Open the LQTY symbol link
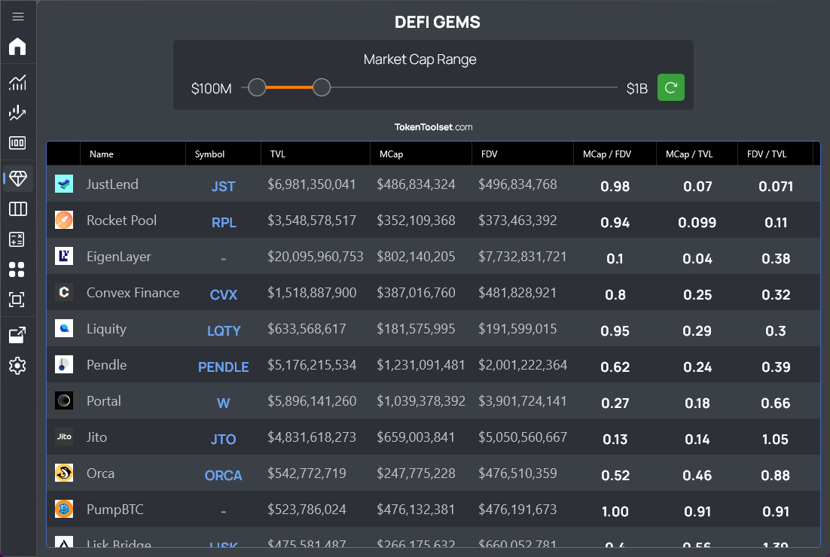The width and height of the screenshot is (830, 557). tap(224, 330)
